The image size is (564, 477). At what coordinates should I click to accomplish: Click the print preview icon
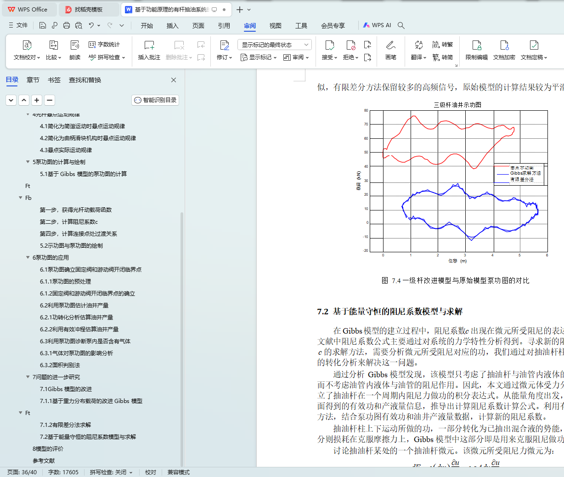point(79,25)
